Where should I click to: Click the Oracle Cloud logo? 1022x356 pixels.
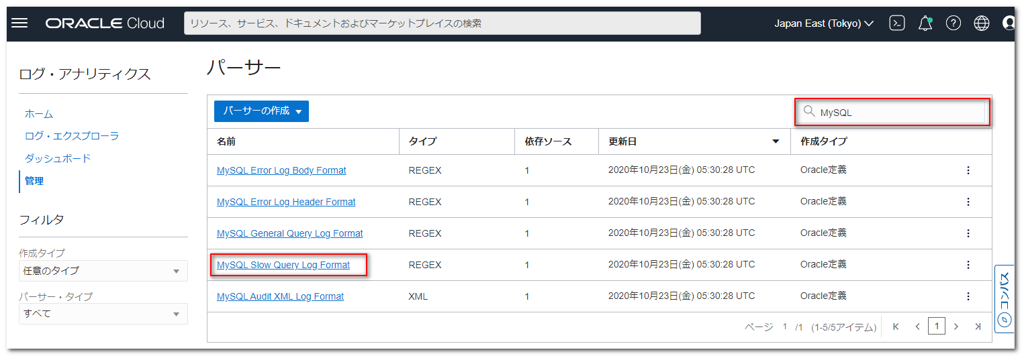105,23
